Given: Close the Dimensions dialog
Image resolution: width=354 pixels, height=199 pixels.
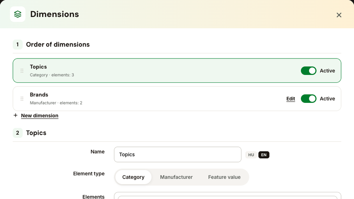Looking at the screenshot, I should coord(339,15).
